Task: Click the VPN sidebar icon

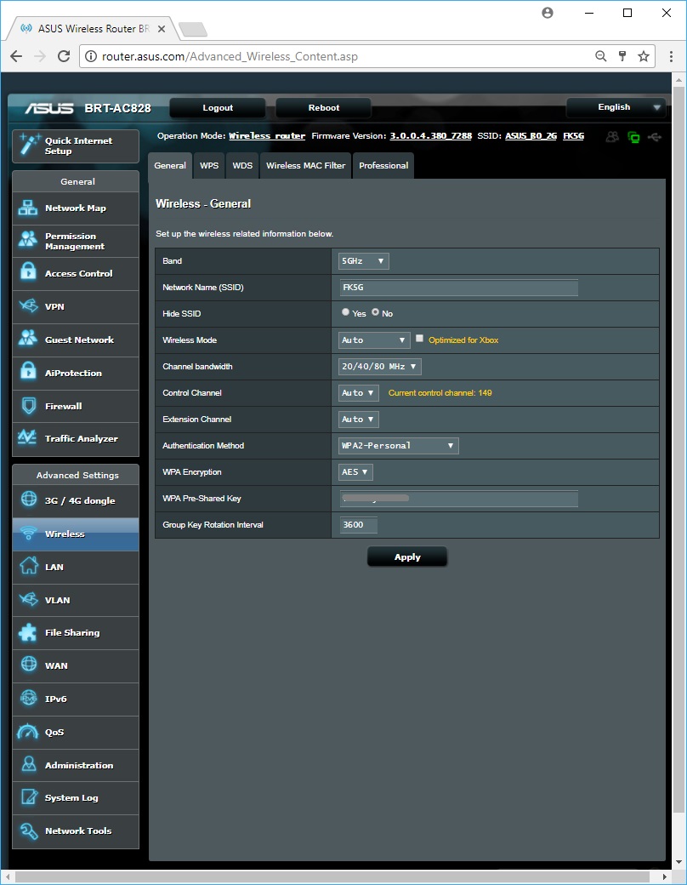Action: [28, 306]
